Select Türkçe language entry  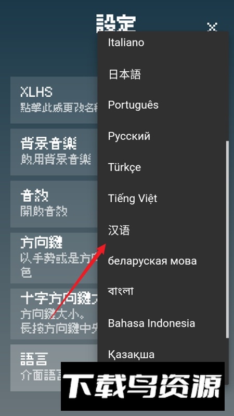point(163,167)
